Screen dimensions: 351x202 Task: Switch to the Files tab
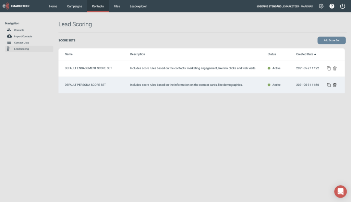click(x=117, y=6)
